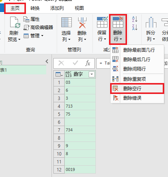Select the value 6 in row 2
This screenshot has height=177, width=168.
pos(80,90)
